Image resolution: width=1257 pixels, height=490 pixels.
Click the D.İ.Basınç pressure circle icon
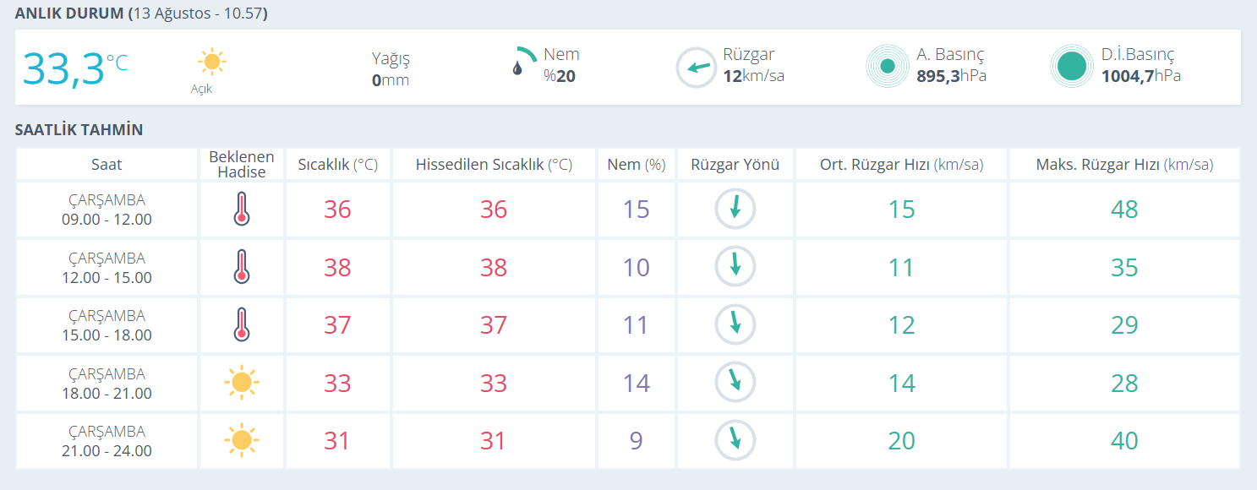point(1072,67)
